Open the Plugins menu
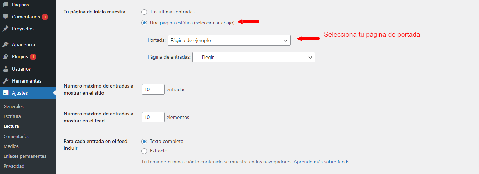This screenshot has width=479, height=174. [28, 56]
